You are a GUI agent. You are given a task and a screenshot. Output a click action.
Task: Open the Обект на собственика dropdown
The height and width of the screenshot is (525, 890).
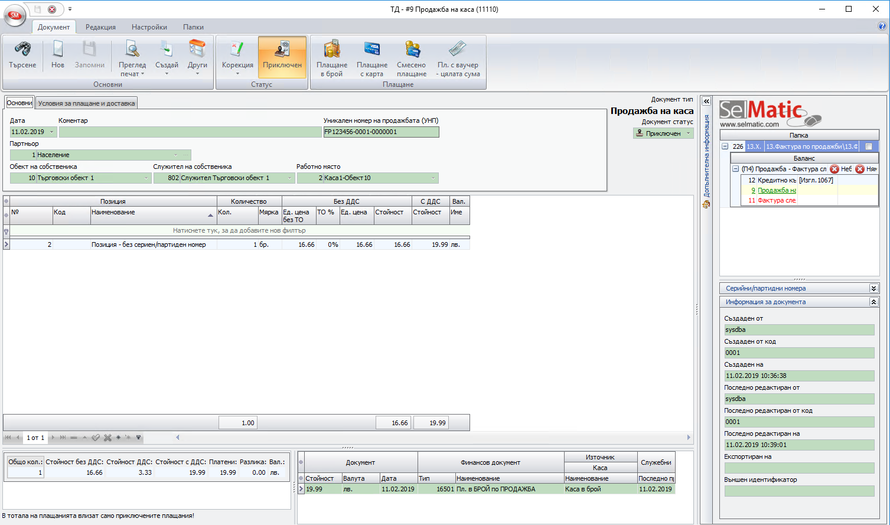pos(146,178)
